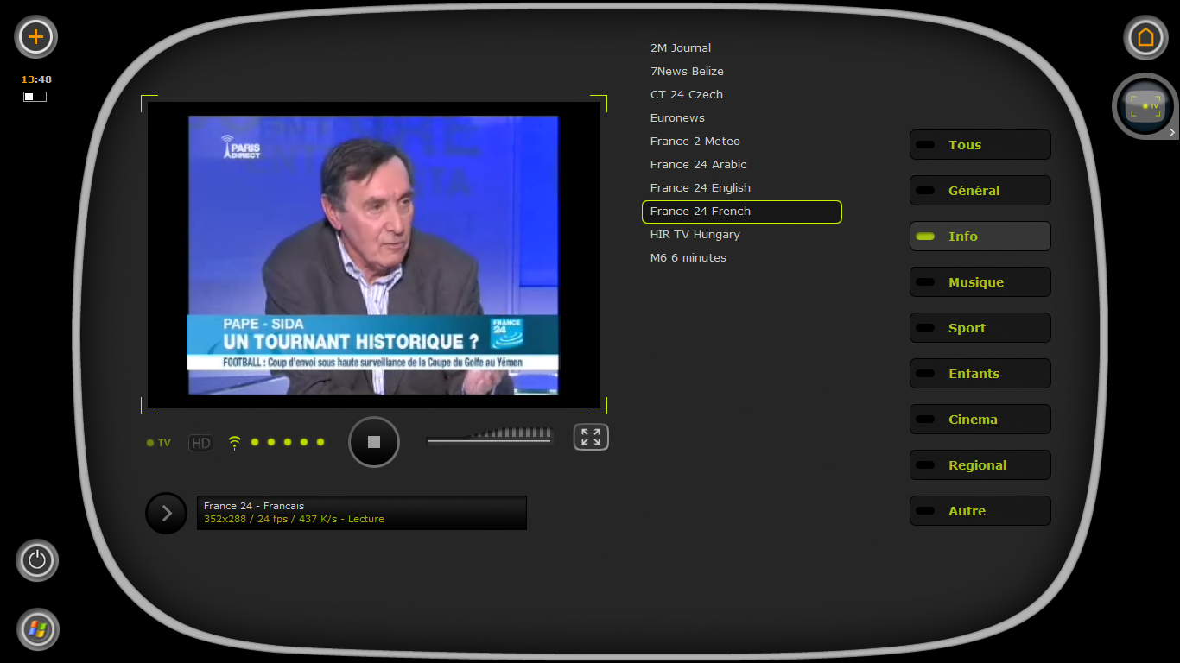Image resolution: width=1180 pixels, height=663 pixels.
Task: Select channel CT 24 Czech
Action: pyautogui.click(x=687, y=95)
